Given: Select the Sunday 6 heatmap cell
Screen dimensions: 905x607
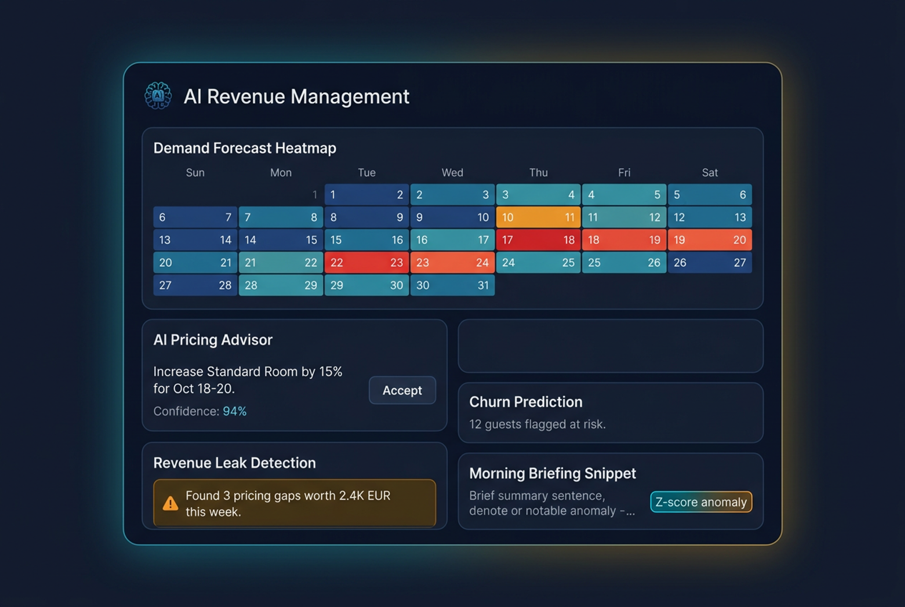Looking at the screenshot, I should click(x=195, y=217).
